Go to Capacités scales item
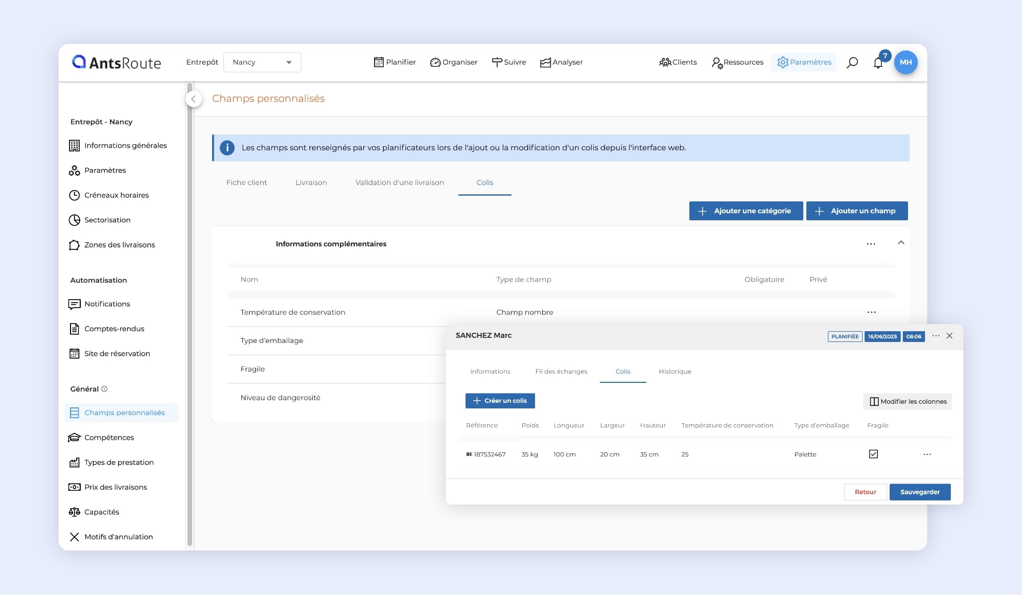Screen dimensions: 1022x595 [x=101, y=512]
